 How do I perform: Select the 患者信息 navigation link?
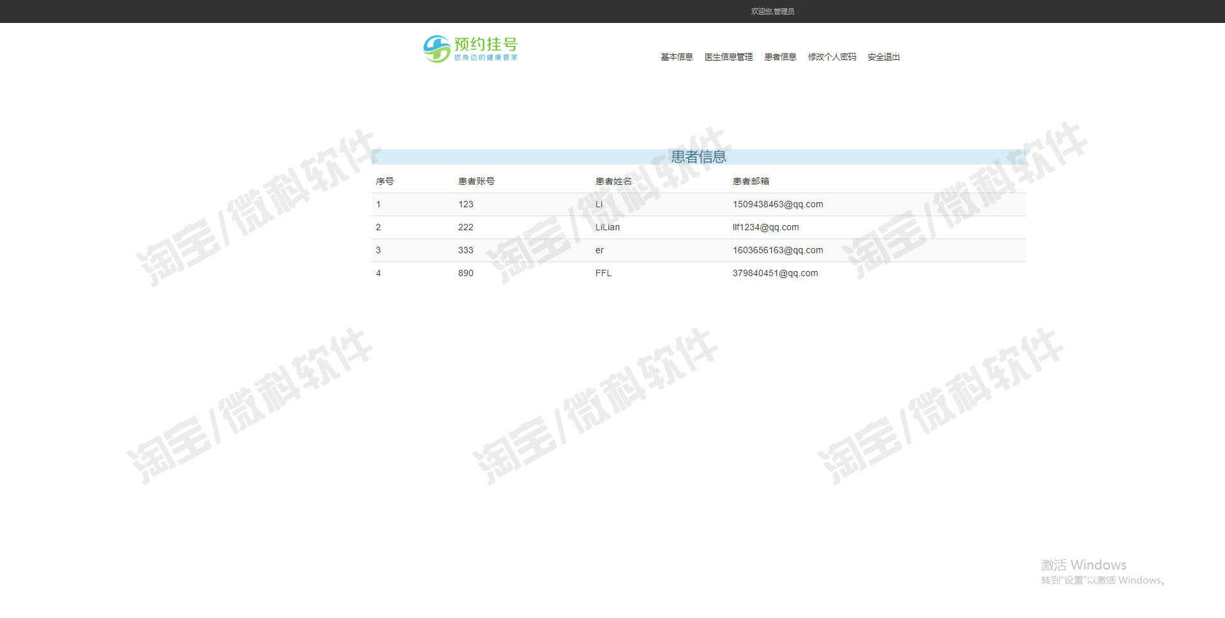[x=780, y=57]
